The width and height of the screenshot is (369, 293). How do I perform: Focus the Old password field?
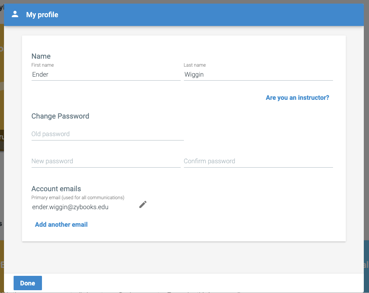[x=107, y=134]
